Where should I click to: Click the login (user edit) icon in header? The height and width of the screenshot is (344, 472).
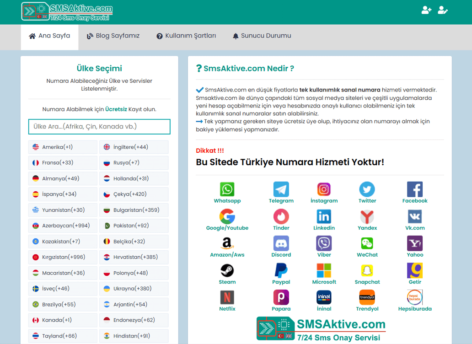(x=443, y=10)
